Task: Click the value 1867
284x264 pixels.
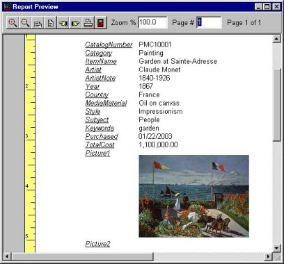Action: click(145, 86)
